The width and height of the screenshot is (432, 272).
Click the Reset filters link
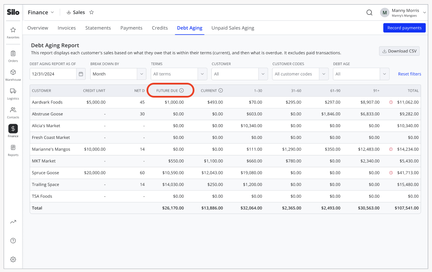point(410,74)
